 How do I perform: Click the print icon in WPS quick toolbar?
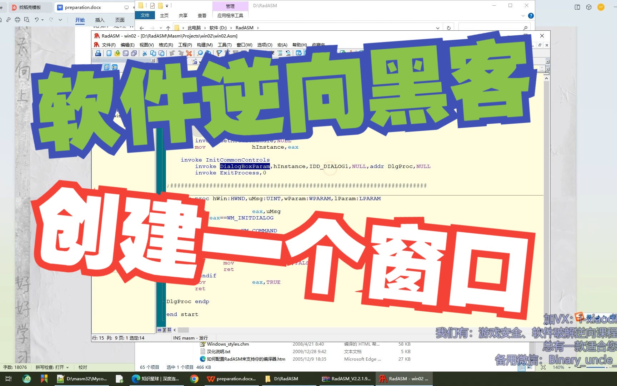[x=17, y=20]
